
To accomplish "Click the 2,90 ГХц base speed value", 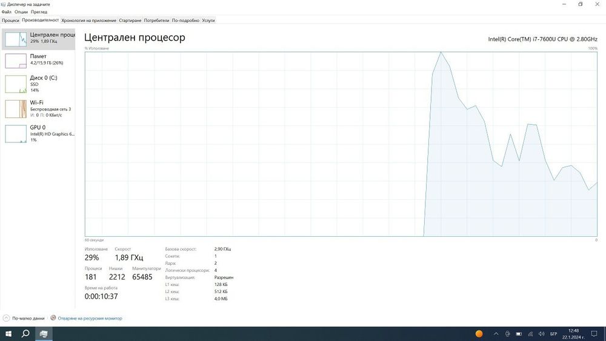I will (222, 249).
